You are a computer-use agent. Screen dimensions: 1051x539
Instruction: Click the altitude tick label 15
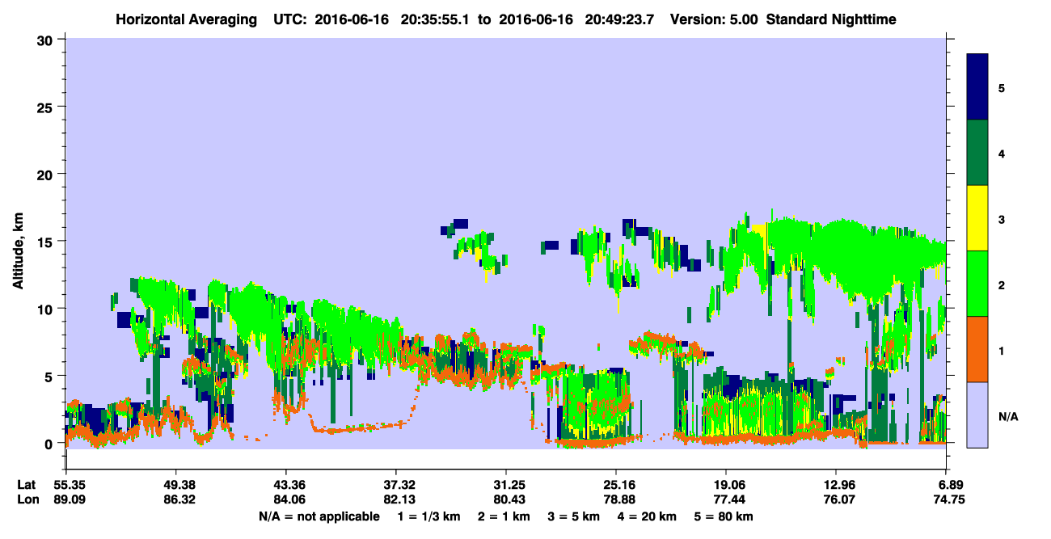47,242
